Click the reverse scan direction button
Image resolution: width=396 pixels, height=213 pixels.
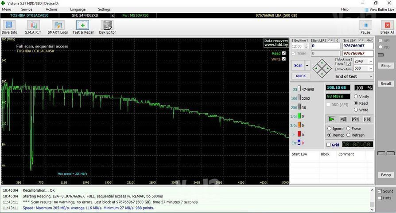(x=343, y=119)
